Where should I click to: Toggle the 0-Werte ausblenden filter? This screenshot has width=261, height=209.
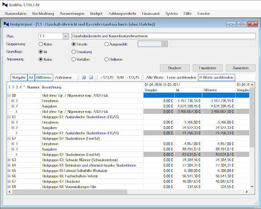coord(216,77)
